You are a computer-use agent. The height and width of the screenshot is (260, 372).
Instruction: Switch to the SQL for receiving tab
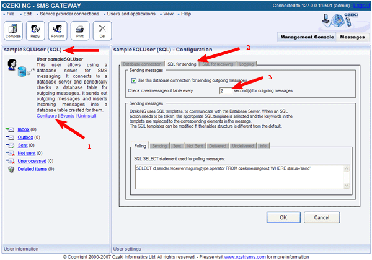click(x=217, y=64)
